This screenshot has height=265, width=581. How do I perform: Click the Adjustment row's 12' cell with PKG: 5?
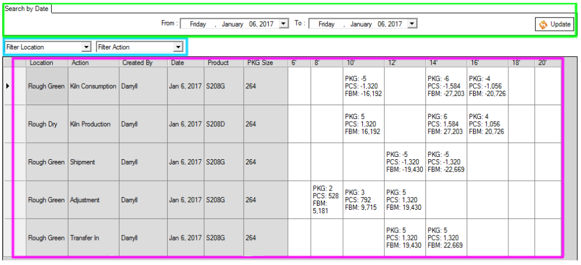(x=405, y=200)
